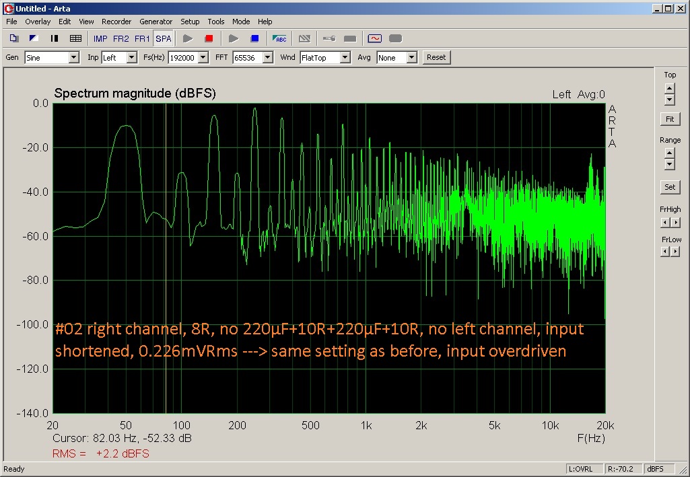Click the -100.0 dB axis label

(32, 324)
